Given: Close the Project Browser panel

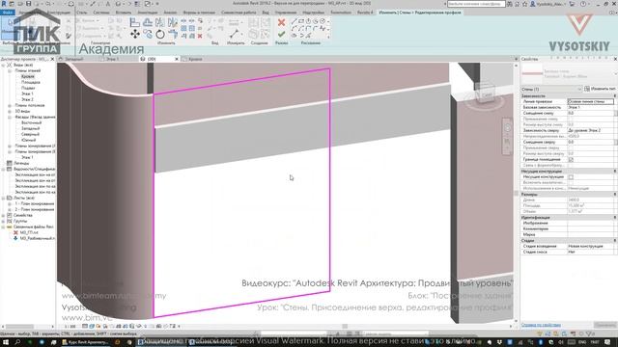Looking at the screenshot, I should click(x=52, y=59).
